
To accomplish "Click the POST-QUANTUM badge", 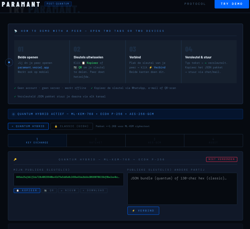I will click(x=58, y=4).
